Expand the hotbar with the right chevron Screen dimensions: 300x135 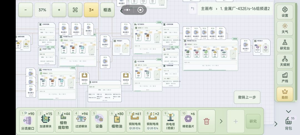(x=221, y=121)
